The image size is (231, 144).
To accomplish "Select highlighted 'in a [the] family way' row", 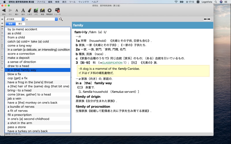I will (x=38, y=70).
